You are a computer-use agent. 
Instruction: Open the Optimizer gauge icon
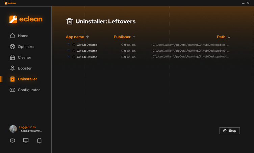tap(12, 47)
